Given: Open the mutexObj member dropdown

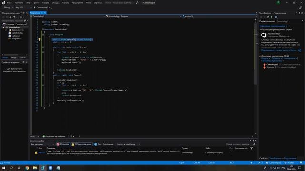Looking at the screenshot, I should (x=219, y=17).
